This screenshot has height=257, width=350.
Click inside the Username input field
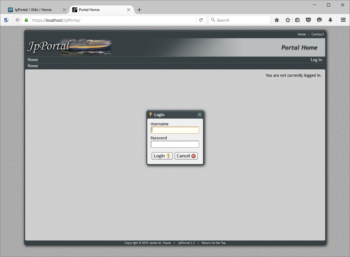tap(175, 130)
